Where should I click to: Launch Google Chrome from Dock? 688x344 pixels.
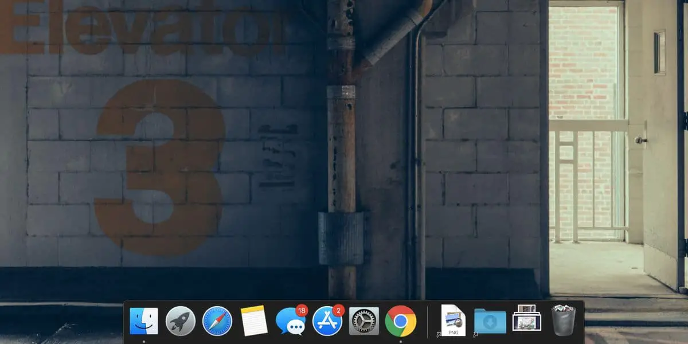(x=401, y=321)
